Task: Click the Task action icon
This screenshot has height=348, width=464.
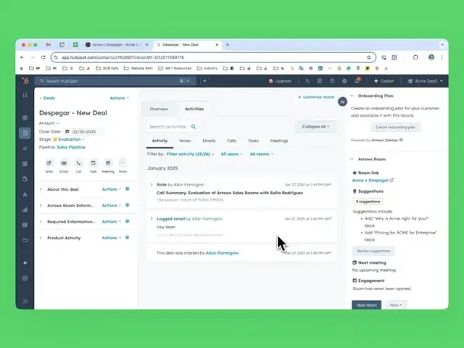Action: pos(94,163)
